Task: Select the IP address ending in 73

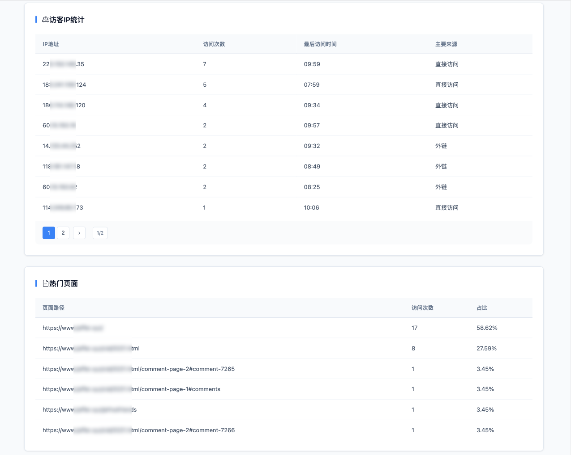Action: (x=63, y=208)
